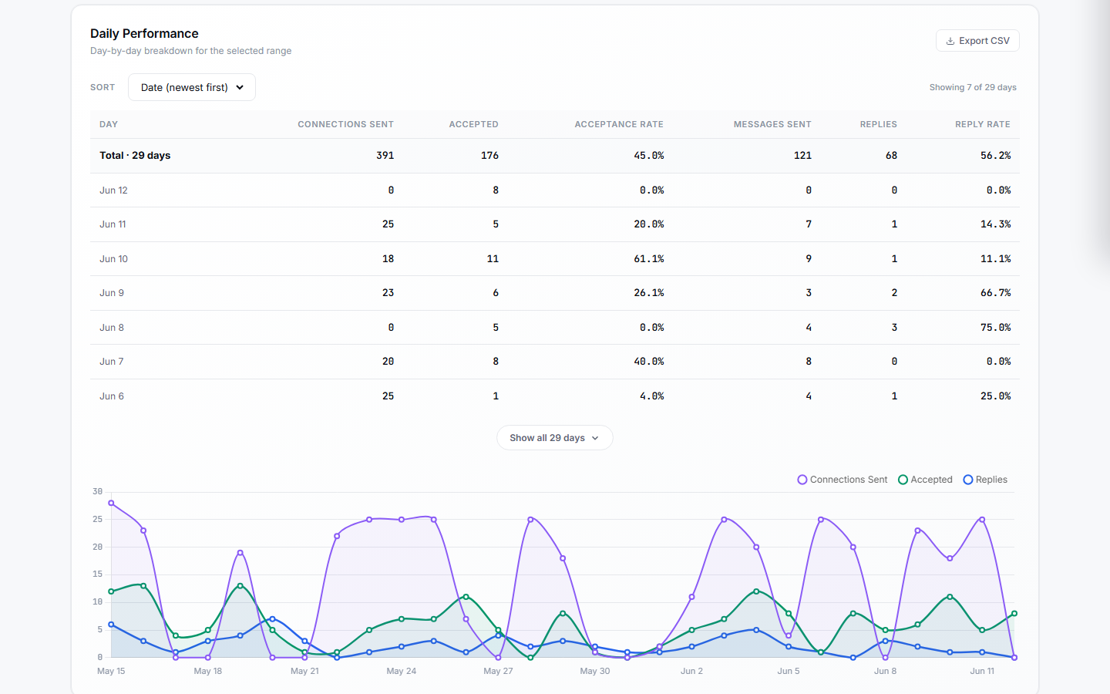Click the REPLIES column header
The height and width of the screenshot is (694, 1110).
coord(879,124)
